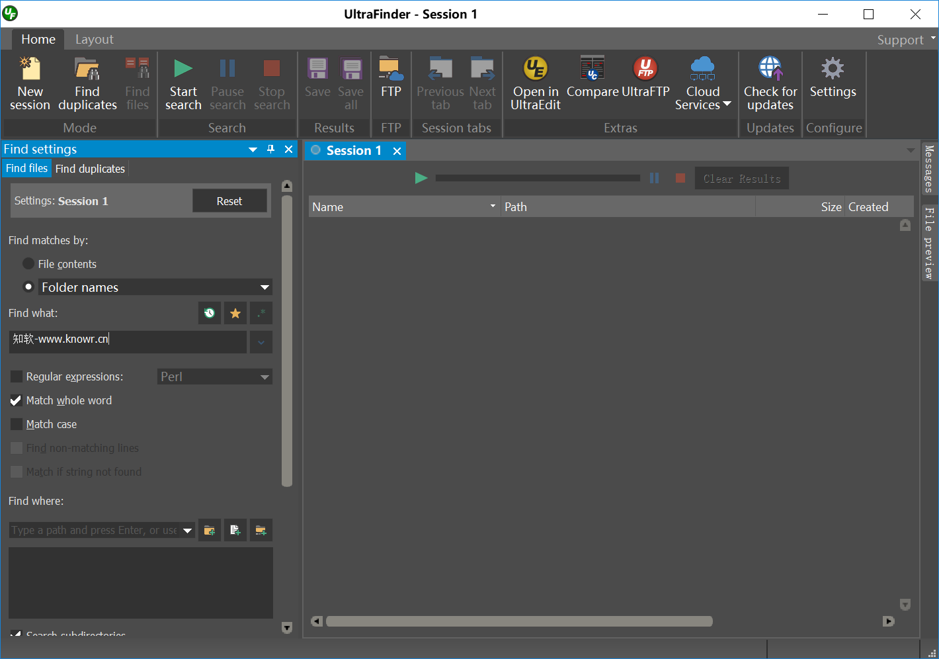The image size is (939, 659).
Task: Open the Find settings panel dropdown arrow
Action: pyautogui.click(x=253, y=150)
